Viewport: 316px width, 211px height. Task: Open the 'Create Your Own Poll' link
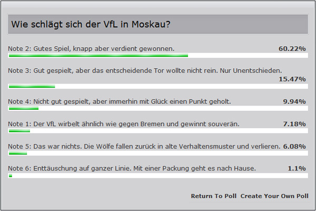click(274, 196)
